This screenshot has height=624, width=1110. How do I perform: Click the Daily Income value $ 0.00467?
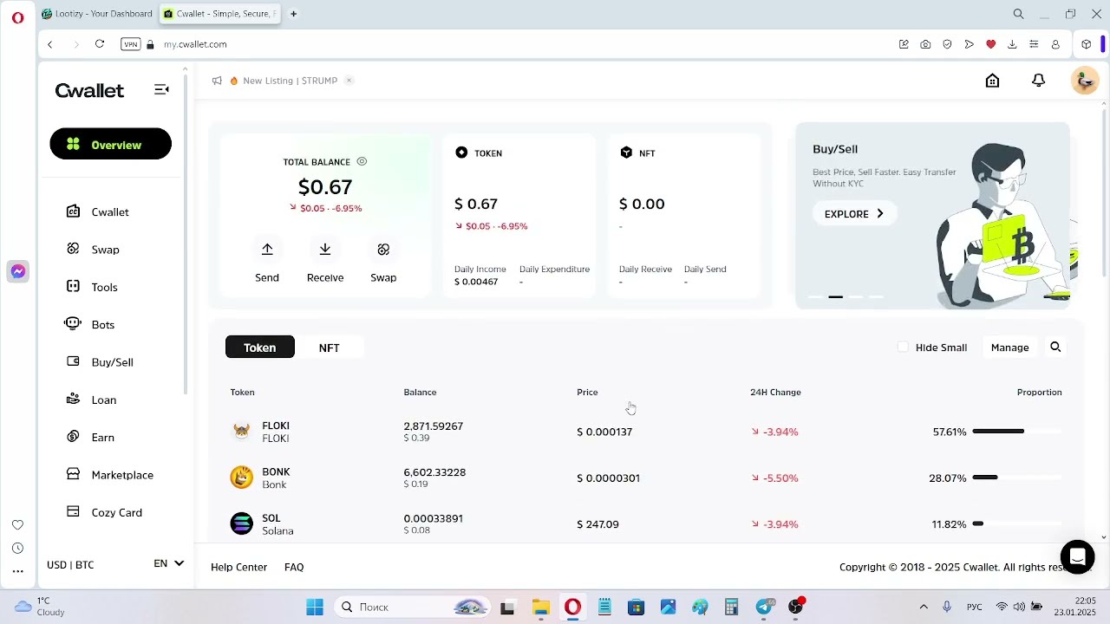(476, 282)
